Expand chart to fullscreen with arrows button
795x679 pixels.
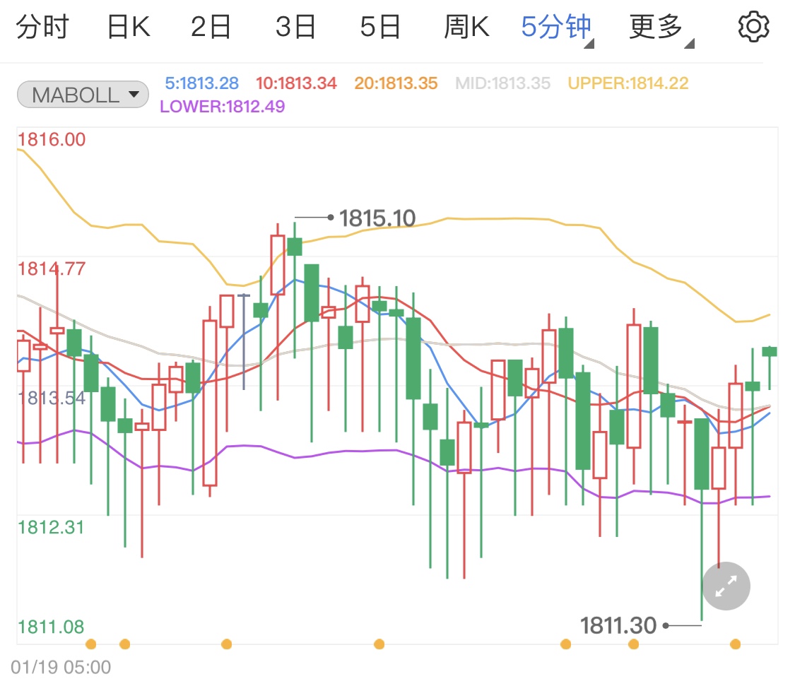726,586
